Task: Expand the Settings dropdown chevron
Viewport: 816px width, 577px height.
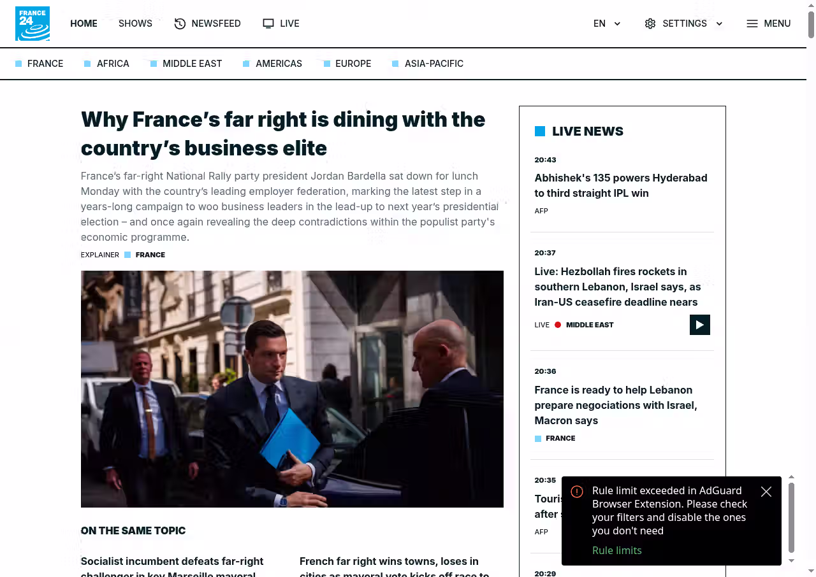Action: (x=719, y=24)
